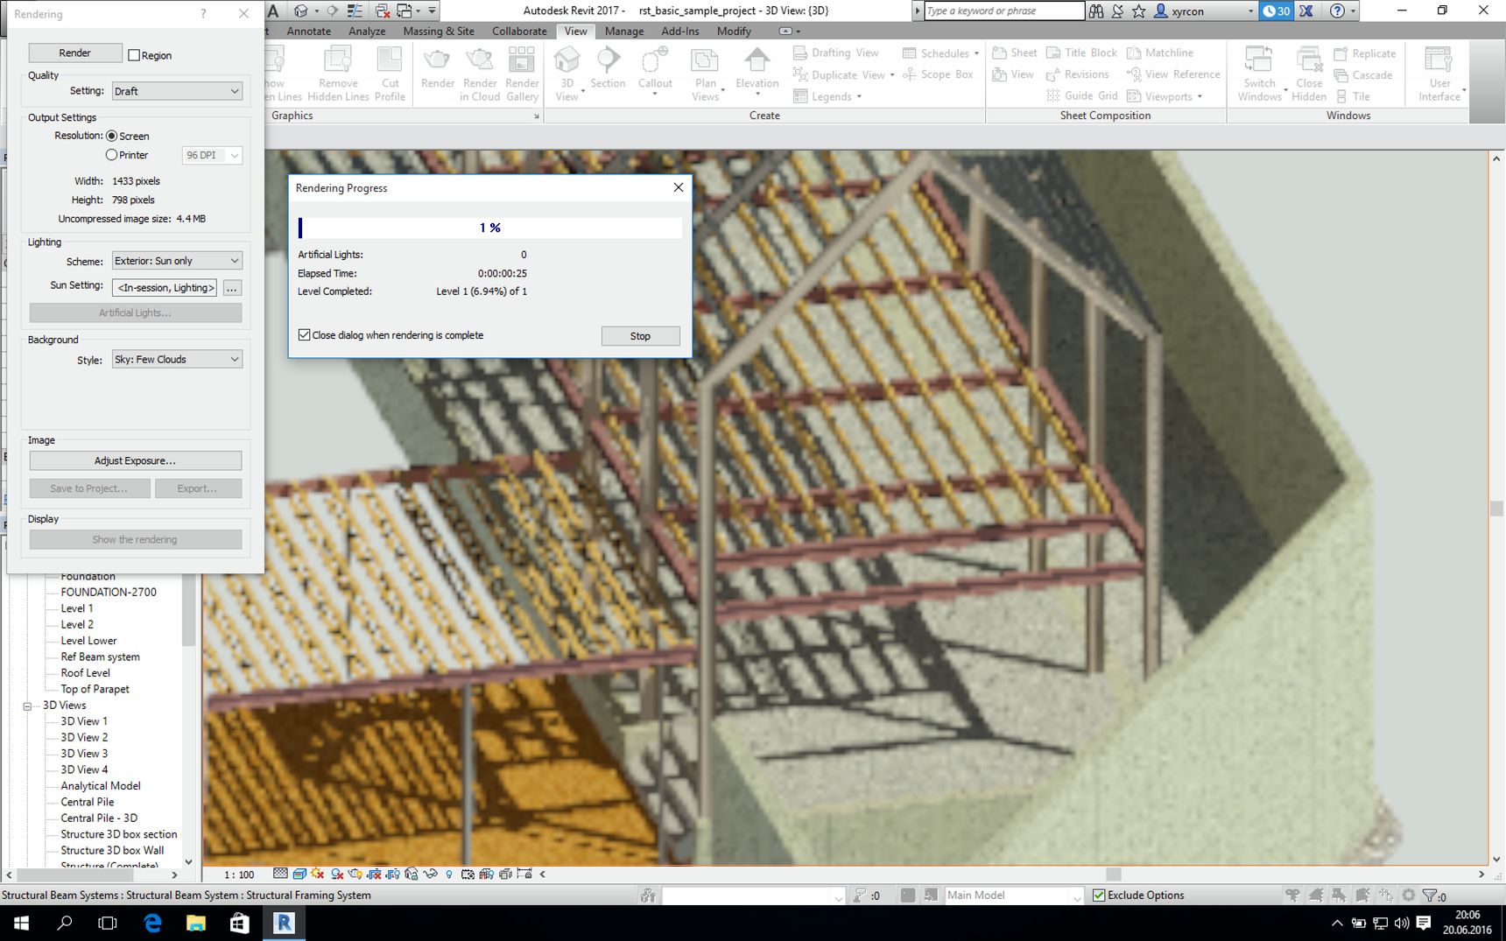Click the Sheet tool icon

(x=1014, y=53)
